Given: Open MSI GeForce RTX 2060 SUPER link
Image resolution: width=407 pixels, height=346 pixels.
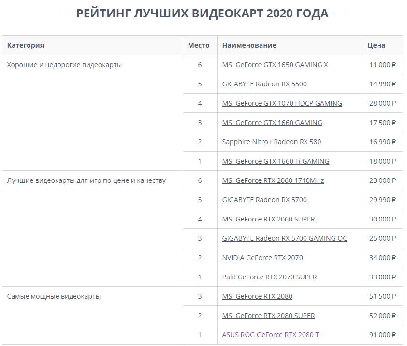Looking at the screenshot, I should [x=268, y=219].
